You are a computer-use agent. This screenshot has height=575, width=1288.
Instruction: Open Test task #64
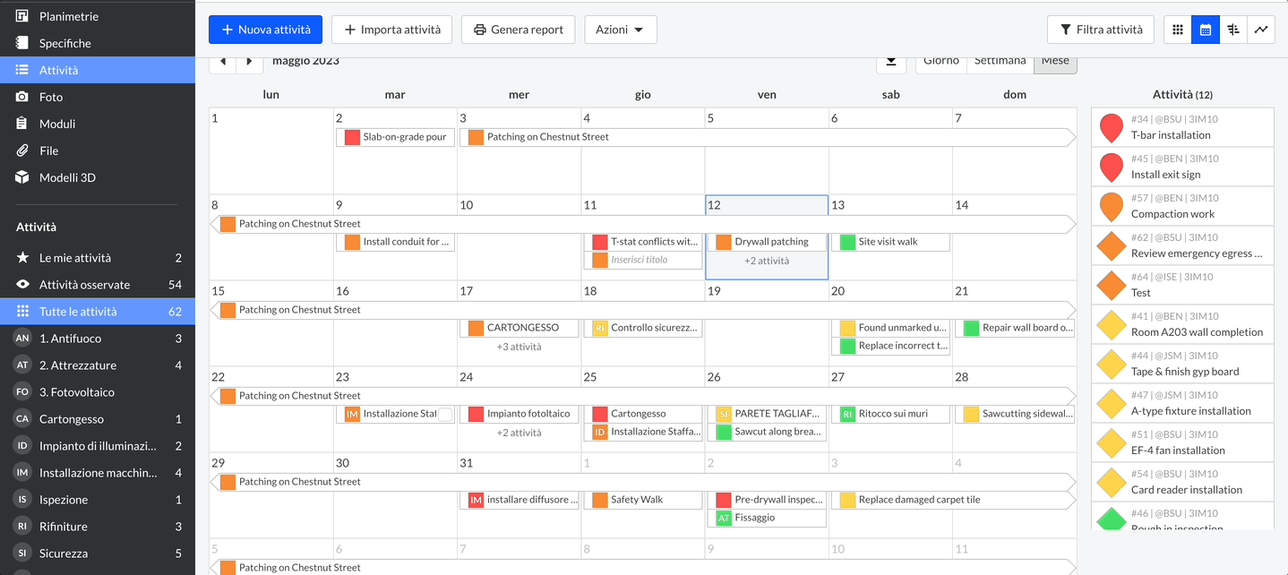[1182, 285]
